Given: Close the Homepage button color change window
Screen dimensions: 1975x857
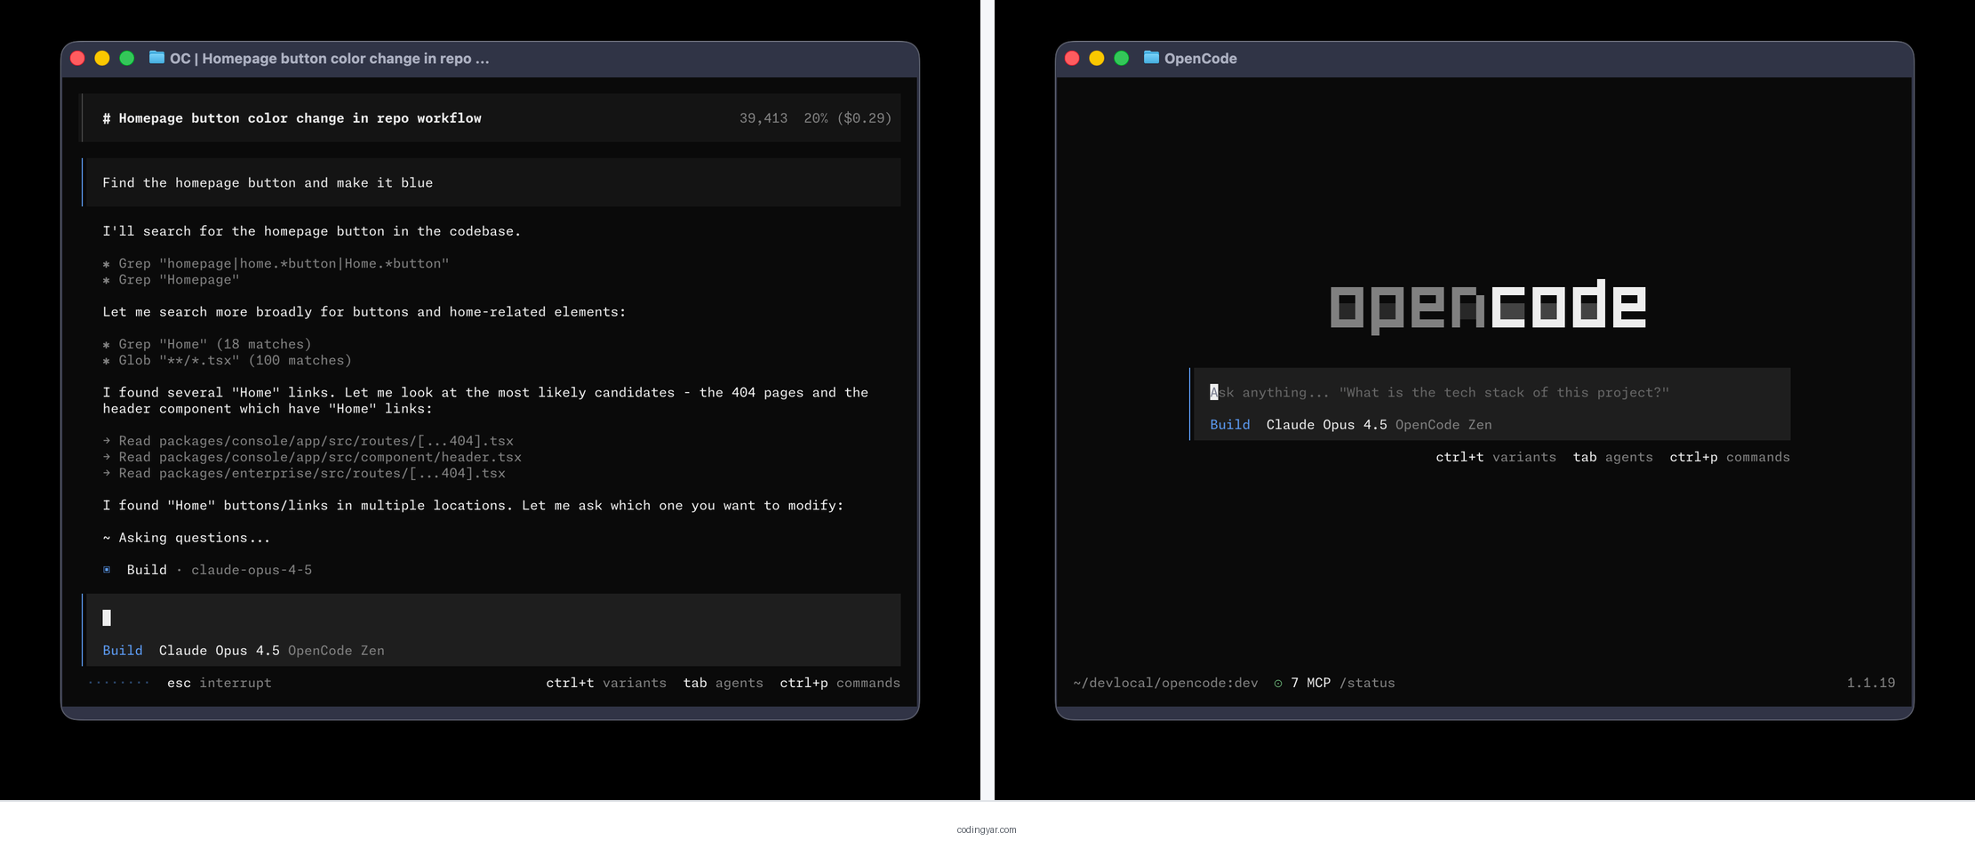Looking at the screenshot, I should (77, 58).
